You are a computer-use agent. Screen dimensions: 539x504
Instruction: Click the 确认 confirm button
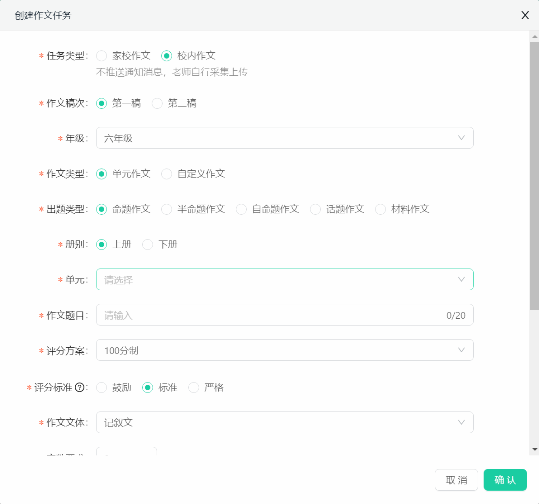[505, 480]
